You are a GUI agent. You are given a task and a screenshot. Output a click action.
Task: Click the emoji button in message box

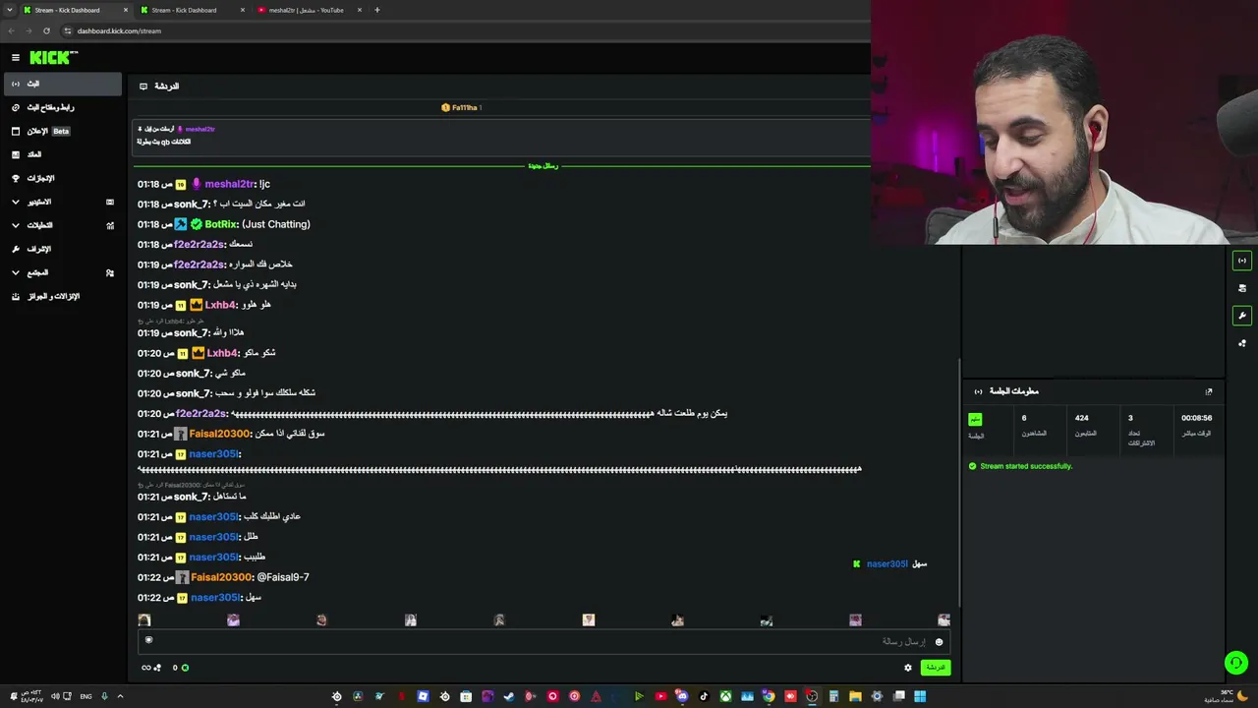pos(939,642)
